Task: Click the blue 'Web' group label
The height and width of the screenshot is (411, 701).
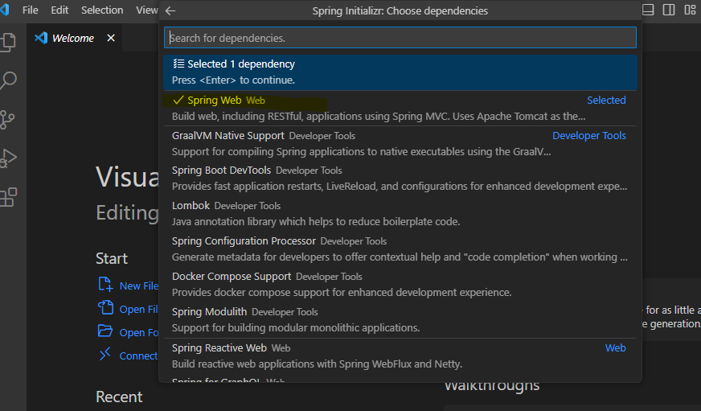Action: point(616,348)
